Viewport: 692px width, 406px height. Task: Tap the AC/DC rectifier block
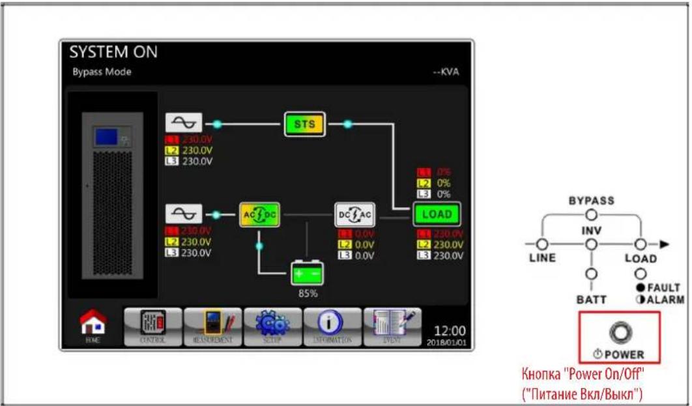click(x=259, y=215)
